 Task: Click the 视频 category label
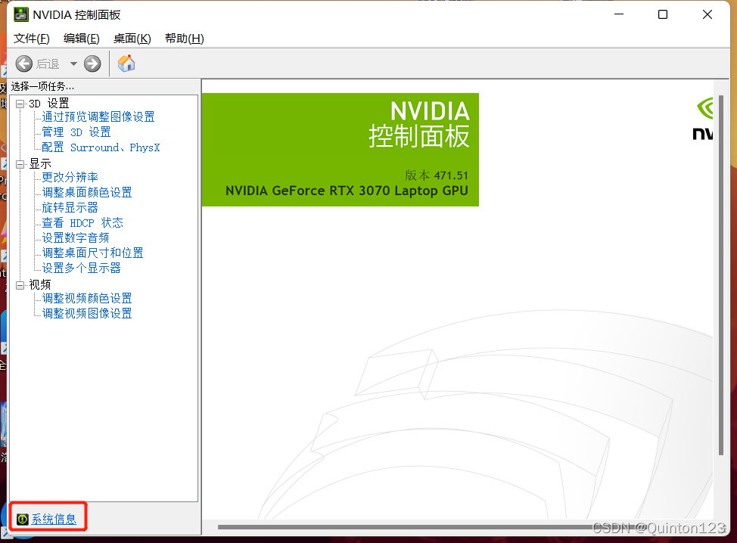tap(40, 284)
